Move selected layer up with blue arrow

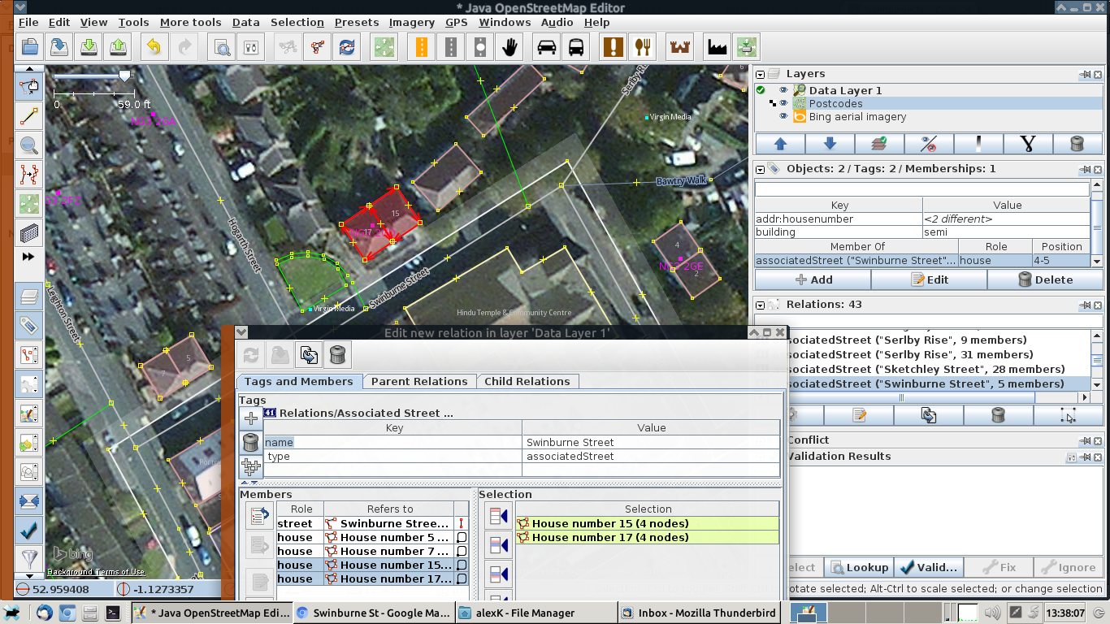[x=780, y=144]
